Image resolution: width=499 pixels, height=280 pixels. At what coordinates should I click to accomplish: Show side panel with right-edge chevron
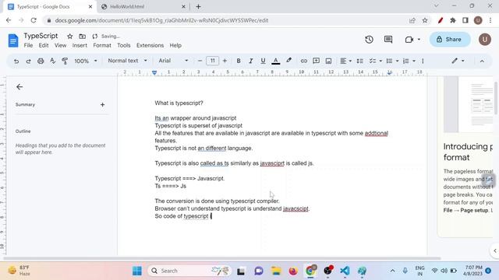click(x=495, y=250)
